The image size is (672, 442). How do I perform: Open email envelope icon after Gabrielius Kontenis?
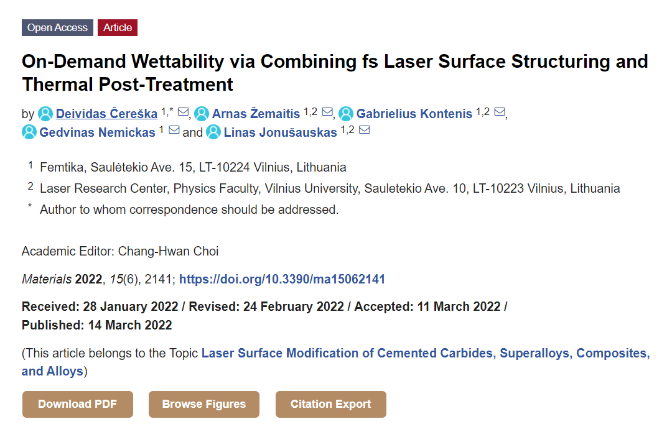500,112
